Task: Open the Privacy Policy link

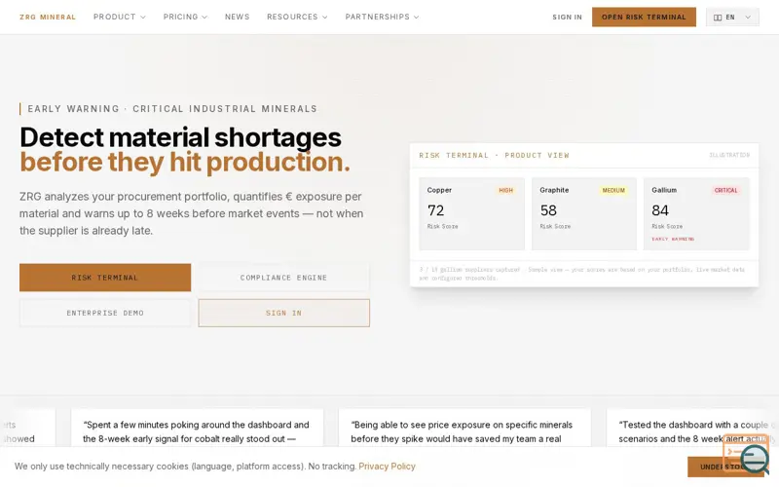Action: (387, 467)
